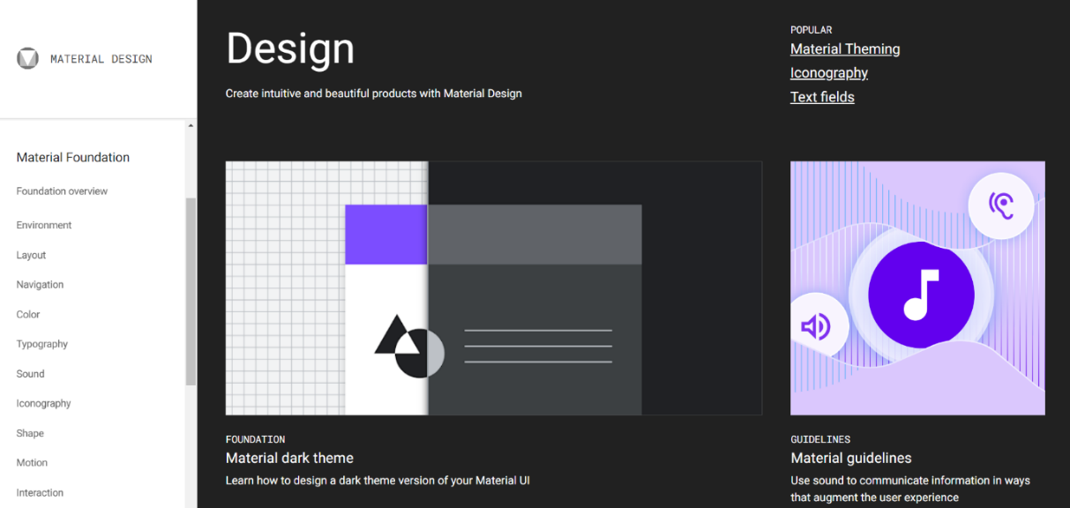
Task: Open Typography in the sidebar
Action: pos(42,344)
